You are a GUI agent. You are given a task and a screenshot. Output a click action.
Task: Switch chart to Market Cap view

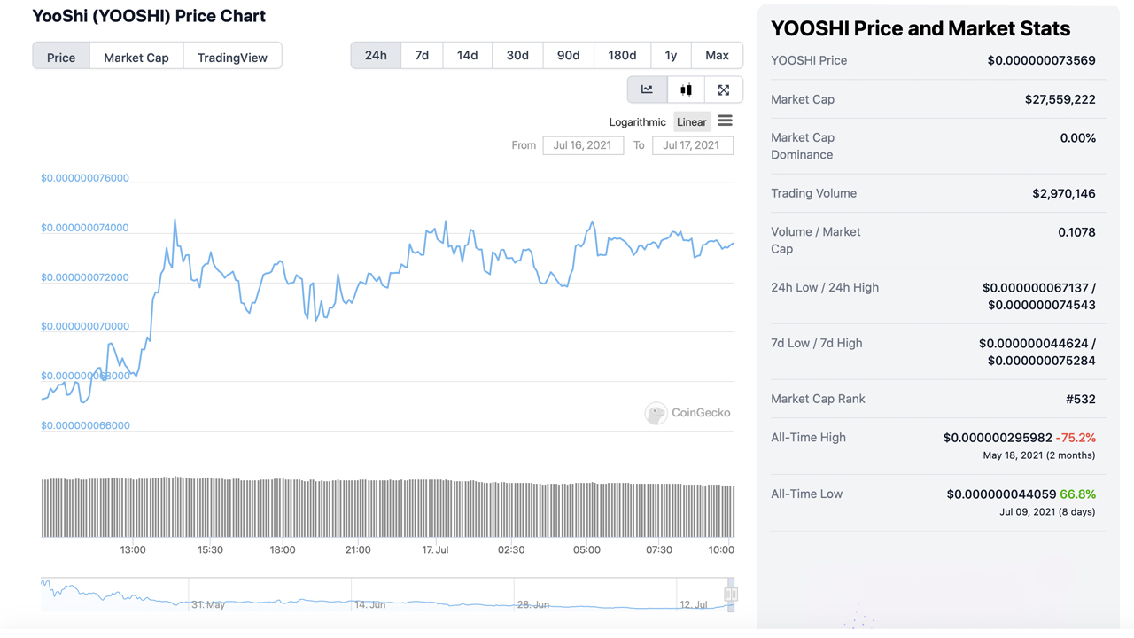136,57
